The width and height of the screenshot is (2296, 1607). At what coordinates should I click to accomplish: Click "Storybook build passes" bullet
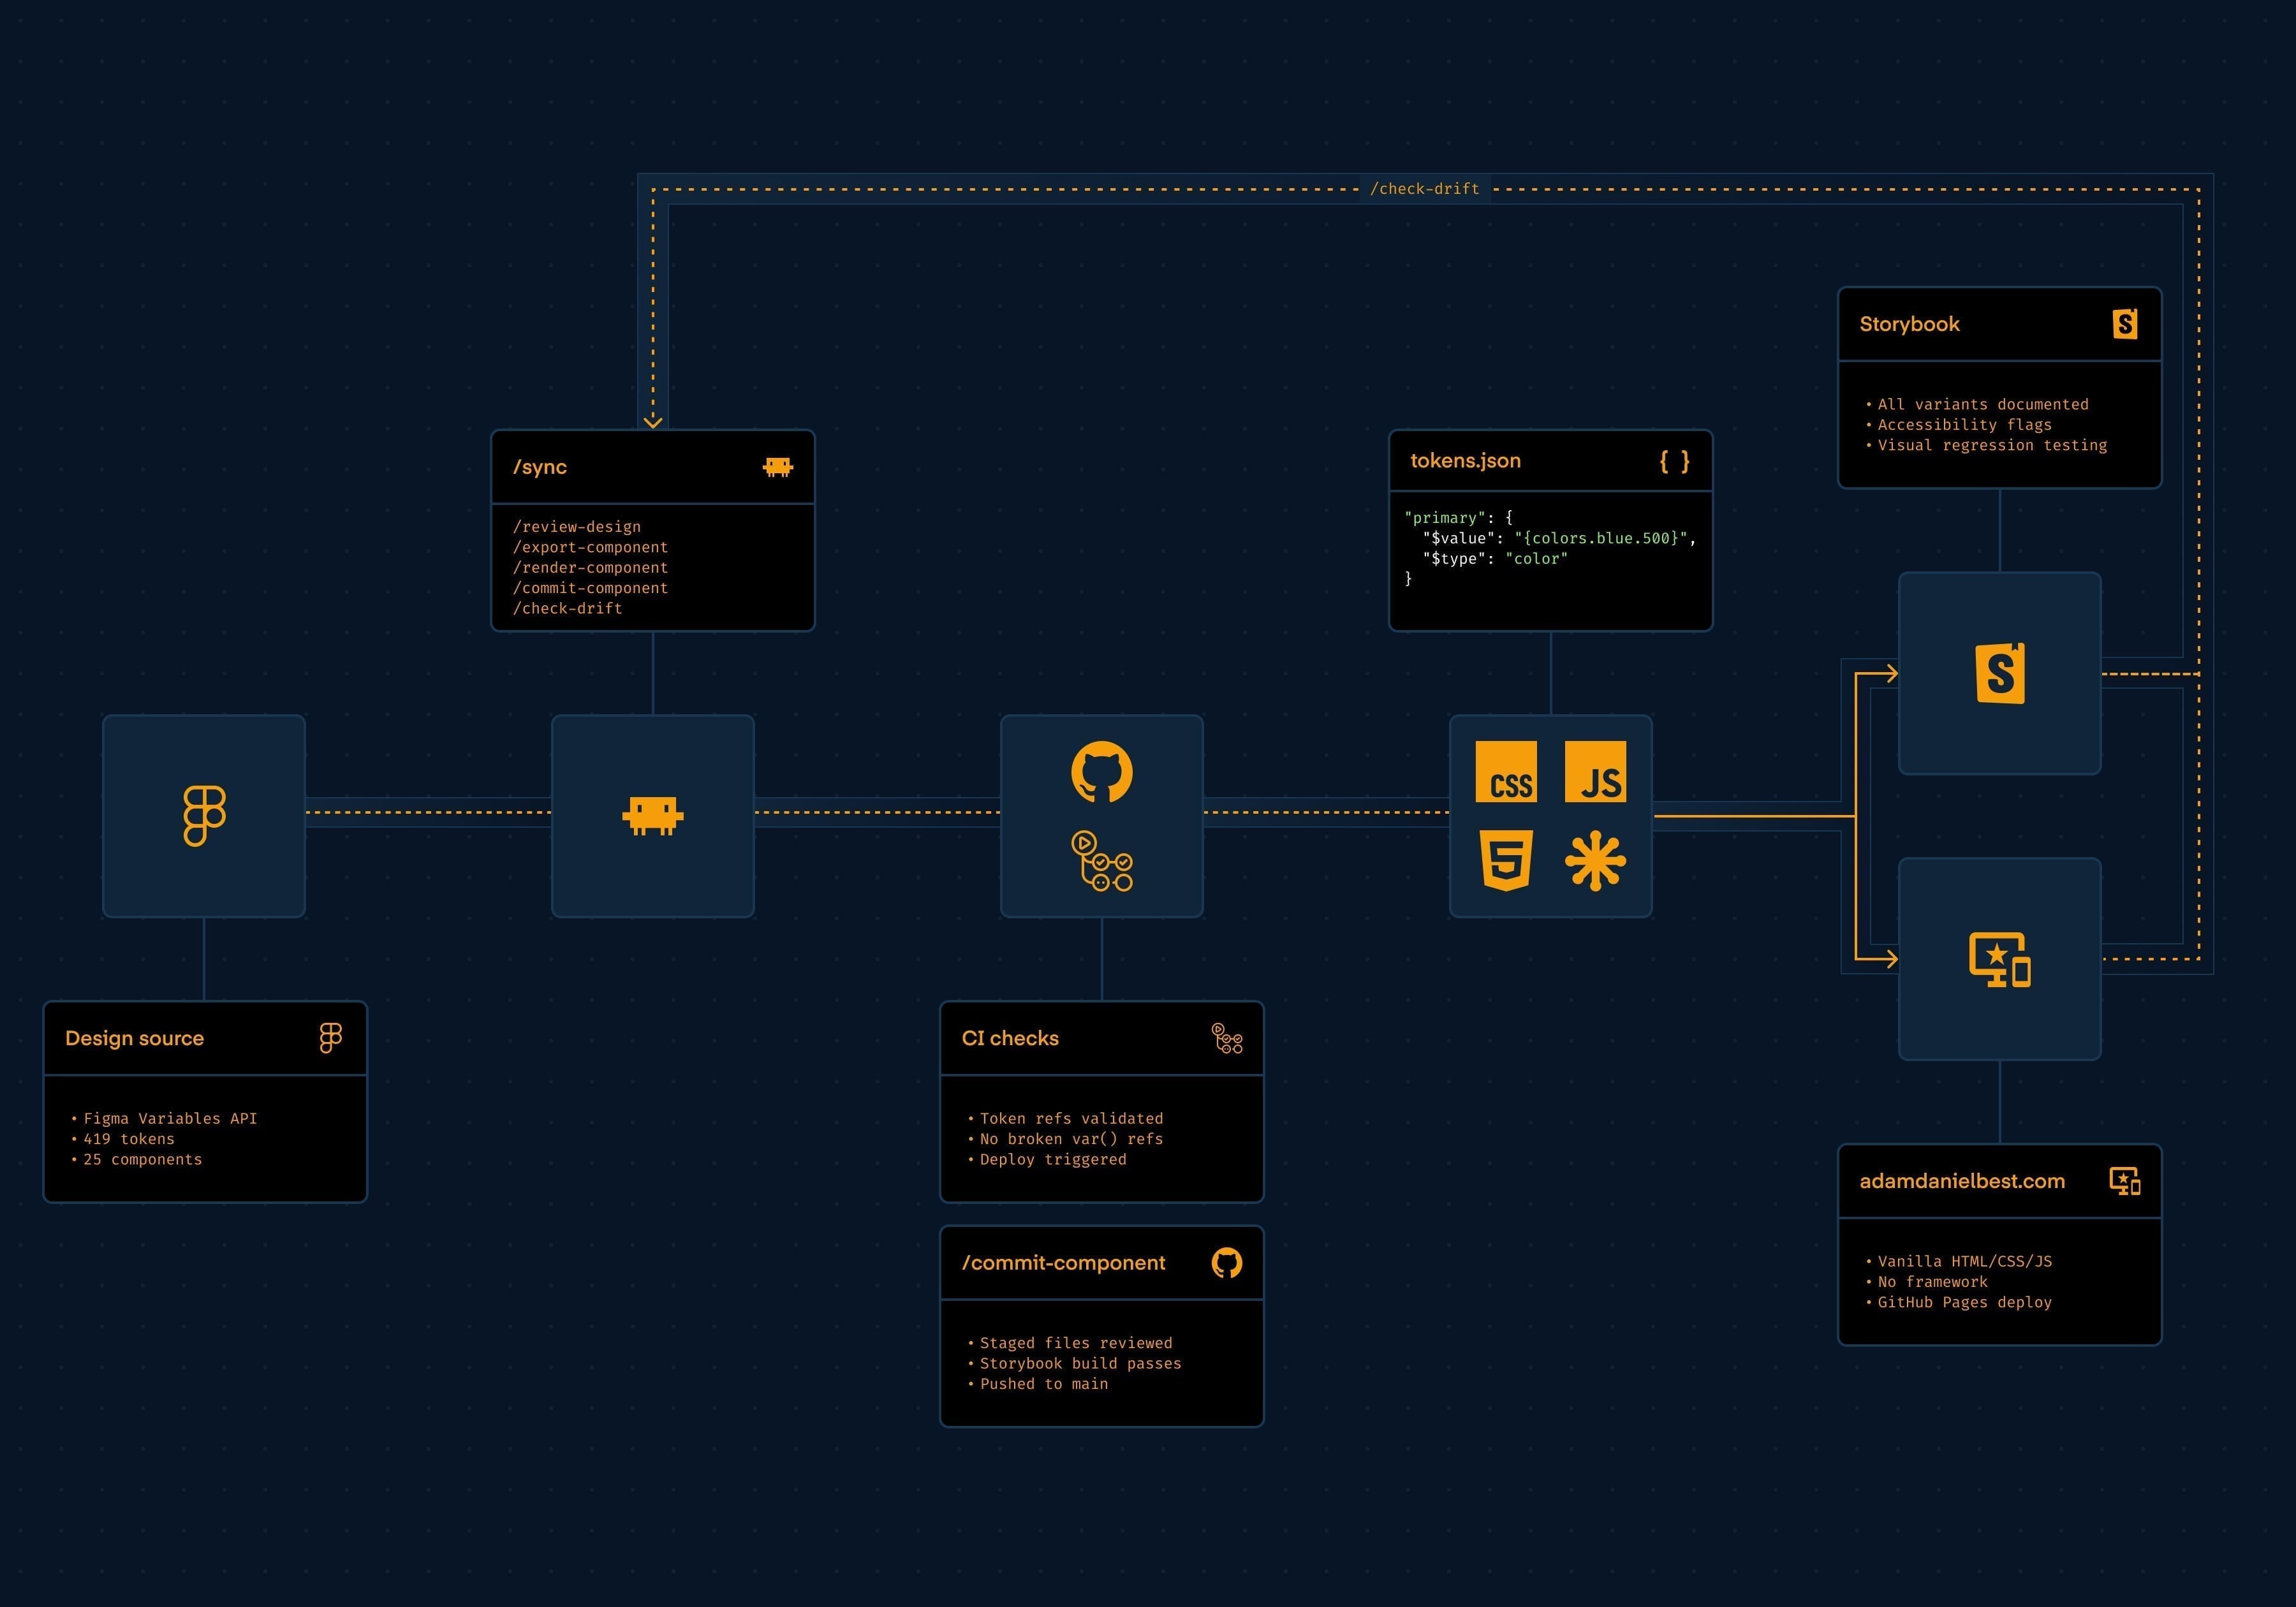(1074, 1364)
